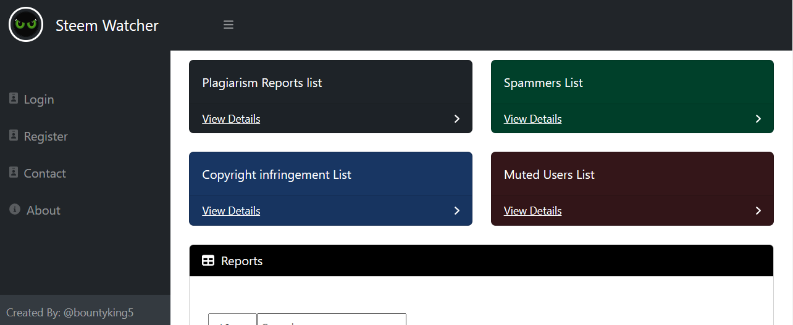This screenshot has width=793, height=325.
Task: Open the entries-per-page dropdown in Reports
Action: (232, 319)
